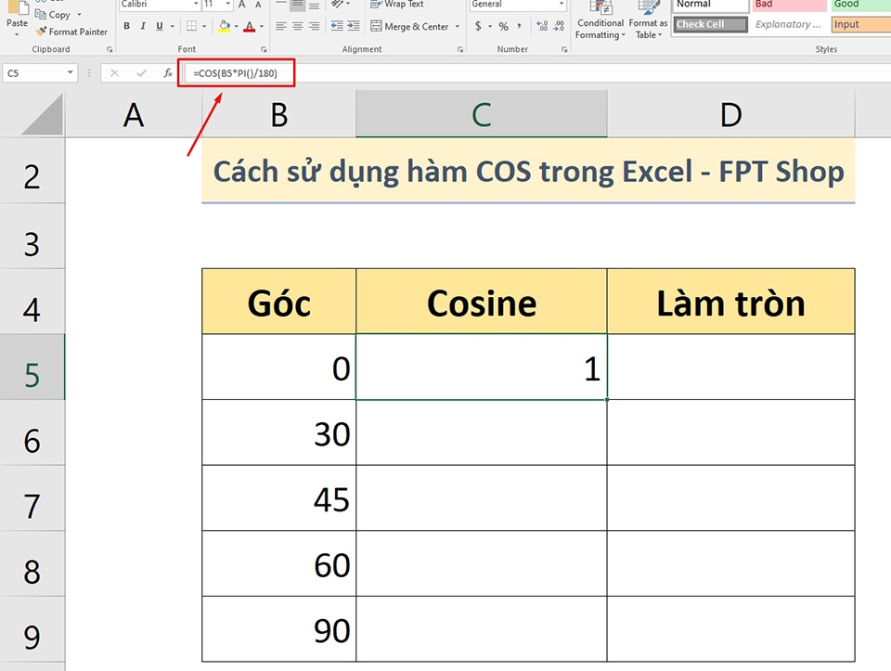The width and height of the screenshot is (891, 671).
Task: Select the Italic formatting icon
Action: click(141, 26)
